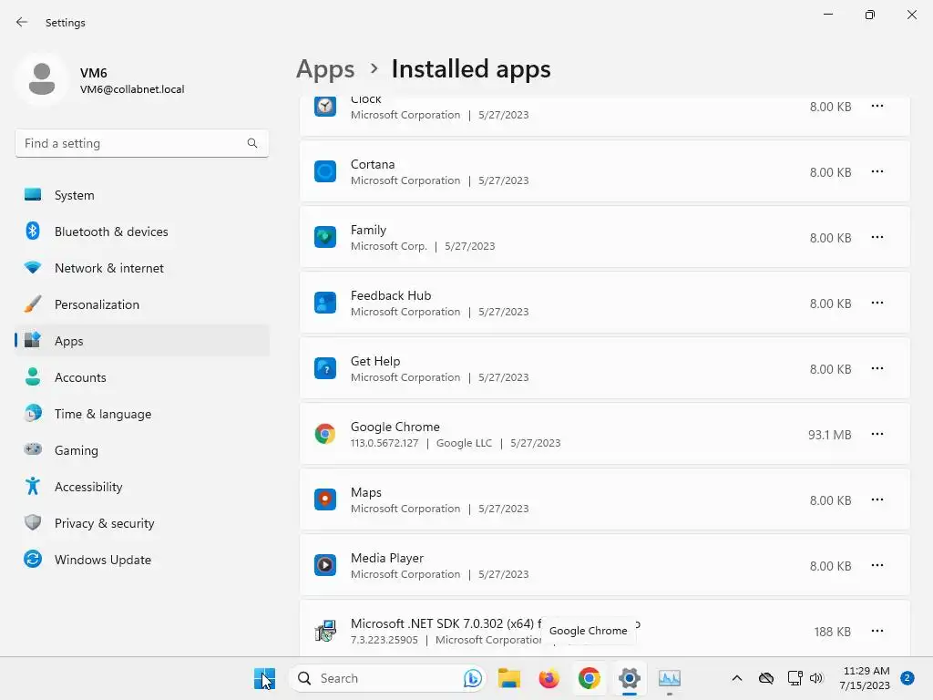Click the taskbar Search box
Image resolution: width=933 pixels, height=700 pixels.
pos(387,678)
